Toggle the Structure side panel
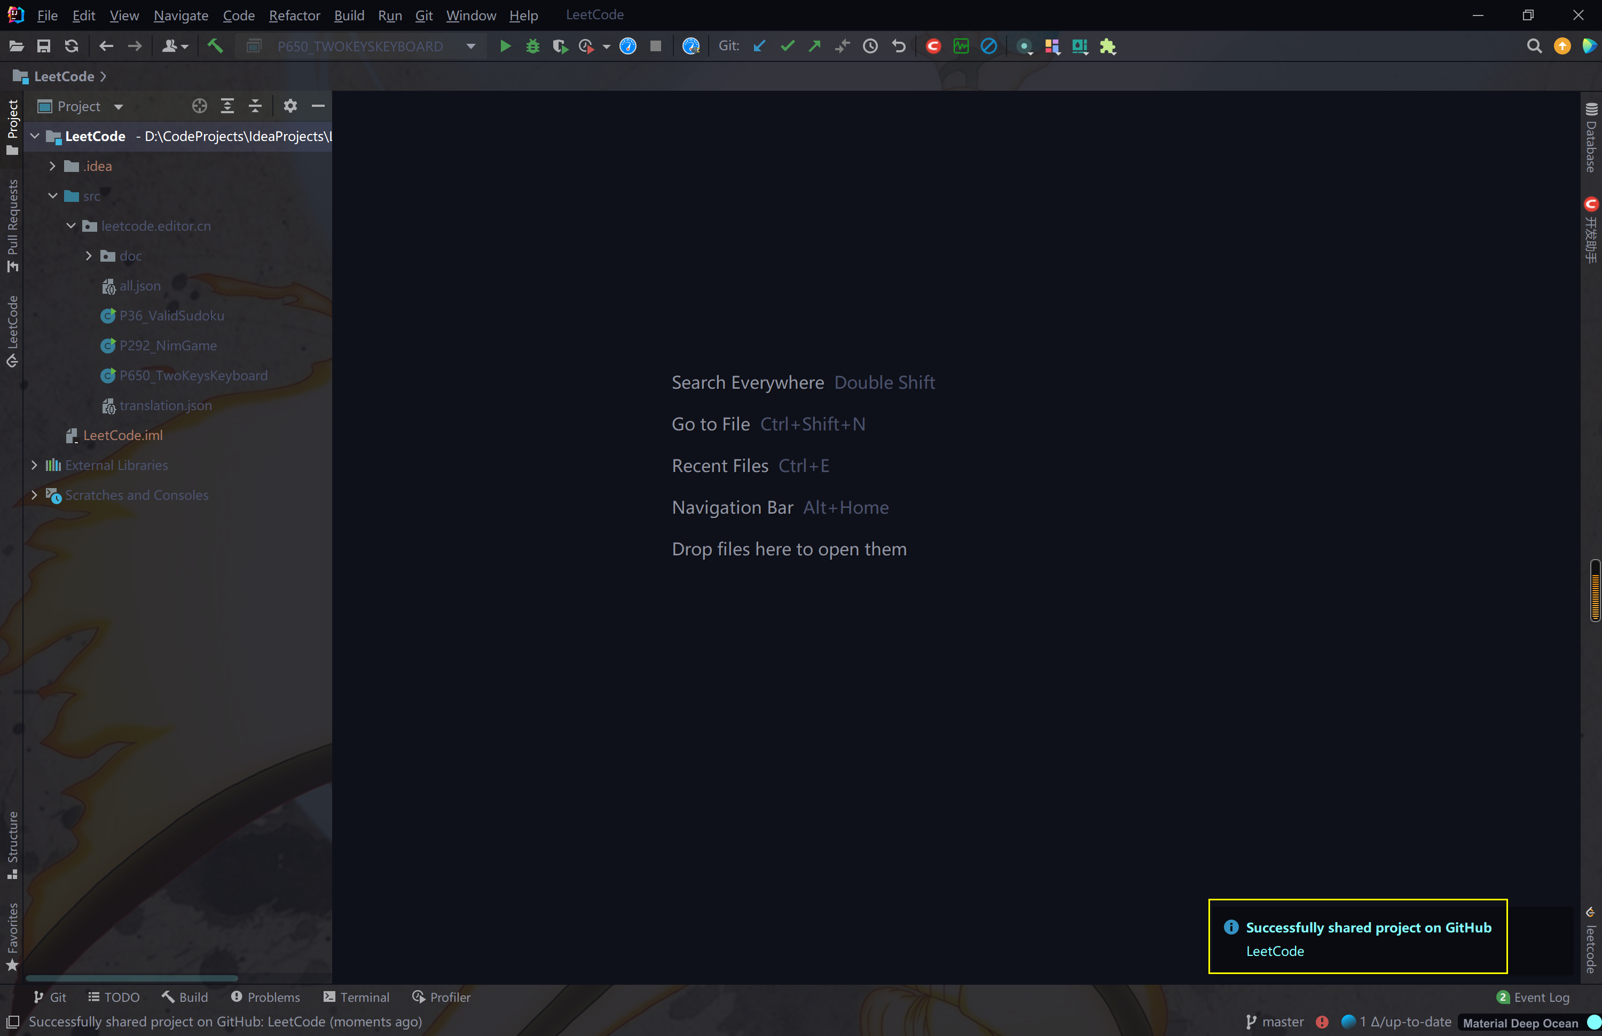Image resolution: width=1602 pixels, height=1036 pixels. click(x=12, y=845)
